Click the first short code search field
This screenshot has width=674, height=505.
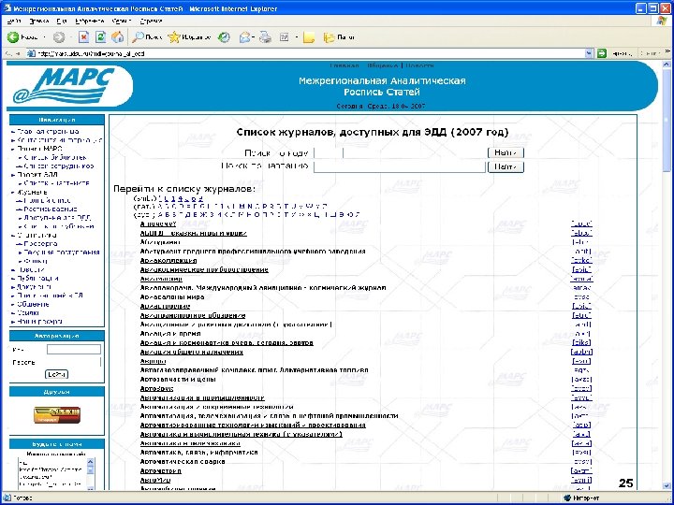pos(329,152)
